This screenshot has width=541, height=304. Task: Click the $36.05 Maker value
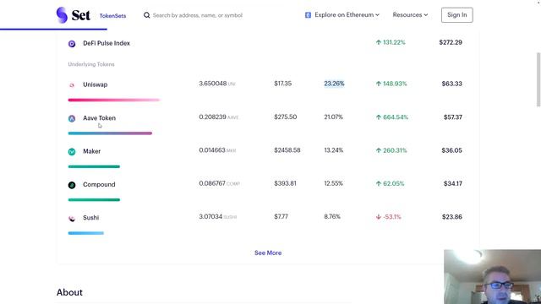(451, 150)
